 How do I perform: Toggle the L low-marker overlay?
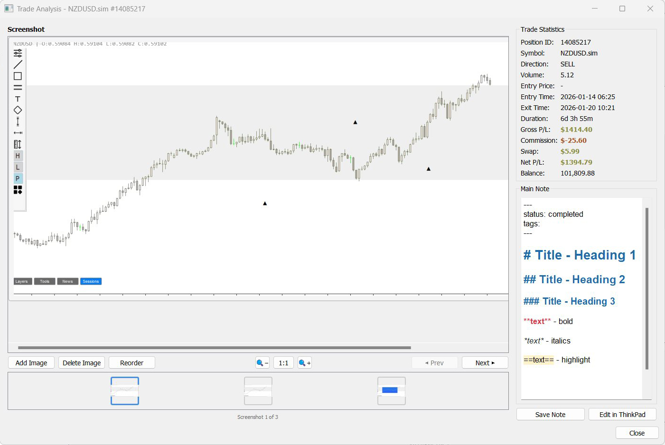click(x=18, y=167)
